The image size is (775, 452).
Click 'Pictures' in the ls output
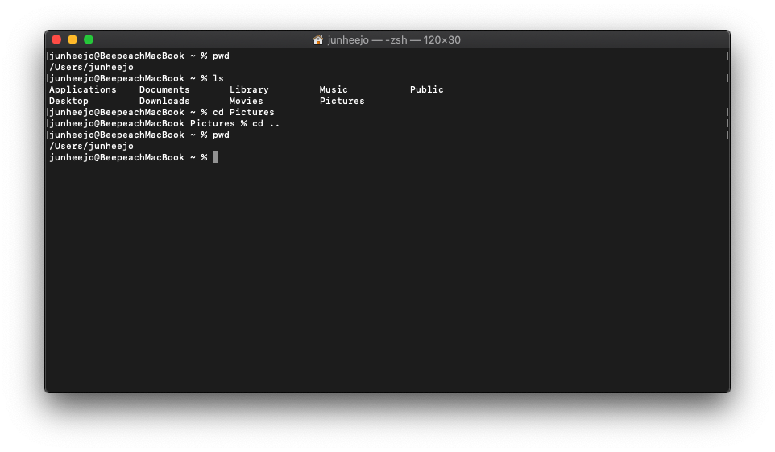coord(342,101)
